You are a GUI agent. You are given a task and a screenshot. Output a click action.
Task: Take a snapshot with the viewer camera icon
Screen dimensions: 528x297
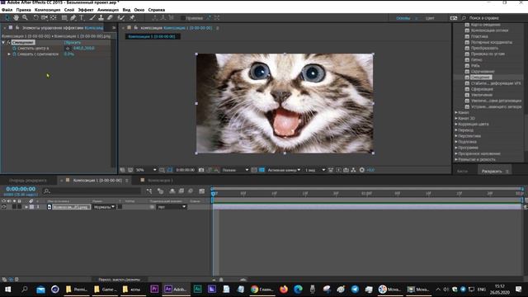(x=201, y=170)
